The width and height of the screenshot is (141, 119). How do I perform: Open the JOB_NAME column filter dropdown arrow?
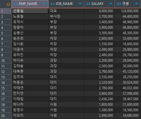(x=80, y=4)
